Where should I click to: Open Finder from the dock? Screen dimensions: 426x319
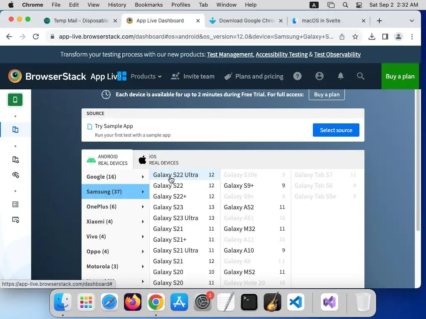pos(63,302)
